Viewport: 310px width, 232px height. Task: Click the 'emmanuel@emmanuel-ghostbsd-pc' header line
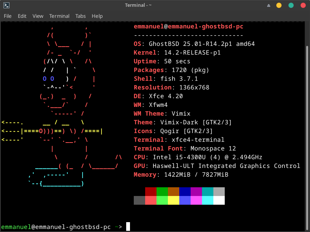(x=188, y=26)
